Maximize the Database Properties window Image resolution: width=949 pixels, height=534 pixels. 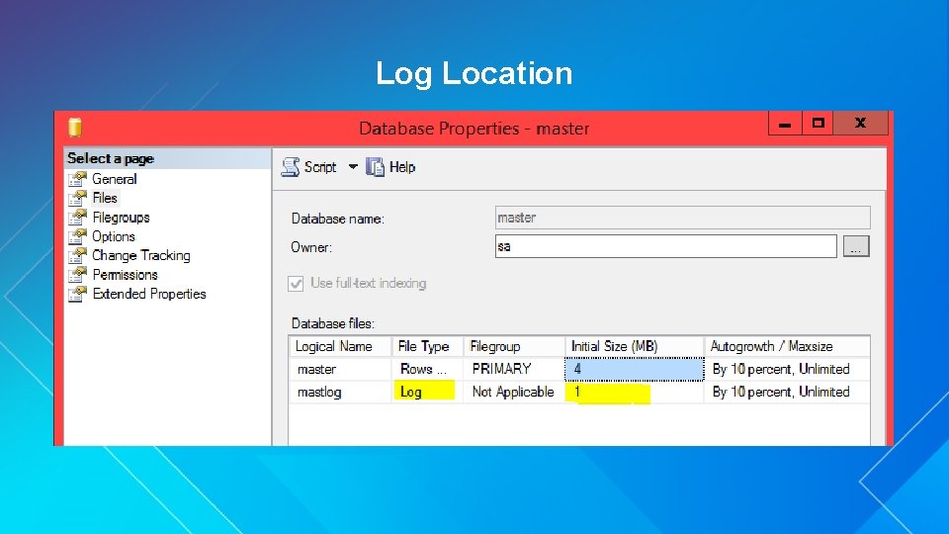[x=818, y=124]
